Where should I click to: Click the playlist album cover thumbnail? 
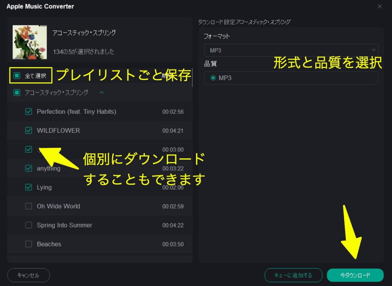[x=30, y=42]
